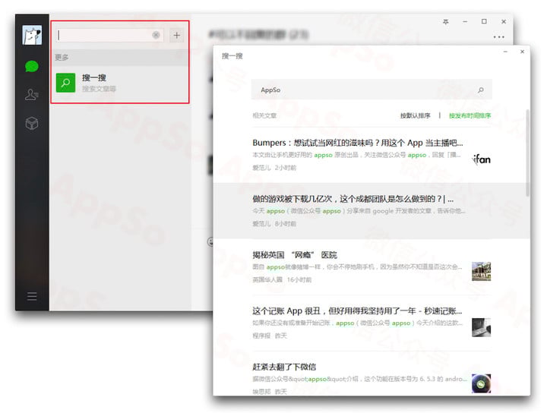The image size is (547, 413).
Task: Open the chat three-dots more menu
Action: [499, 37]
